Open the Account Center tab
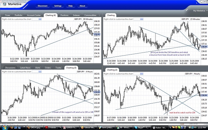208x130 pixels. pyautogui.click(x=34, y=15)
